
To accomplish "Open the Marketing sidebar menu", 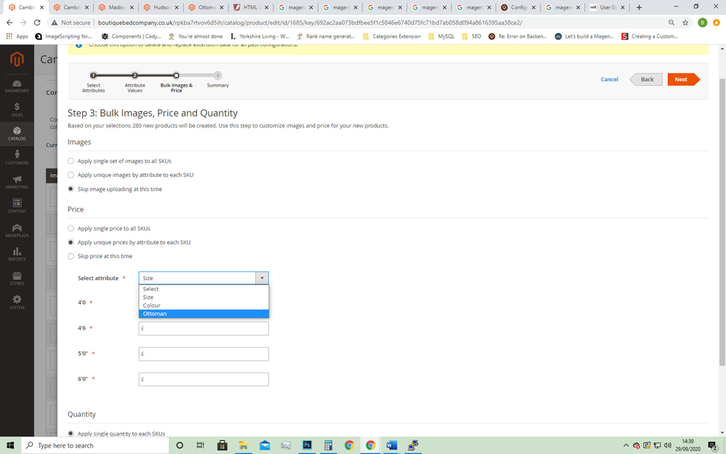I will coord(17,181).
